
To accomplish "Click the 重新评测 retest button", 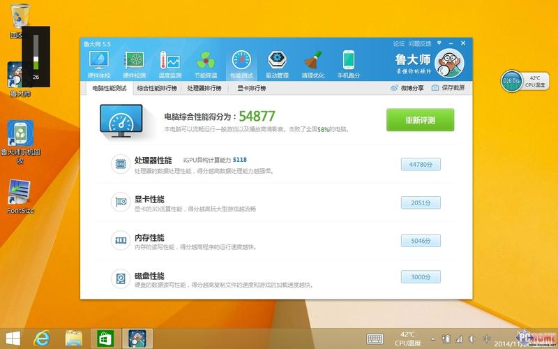I will [421, 120].
